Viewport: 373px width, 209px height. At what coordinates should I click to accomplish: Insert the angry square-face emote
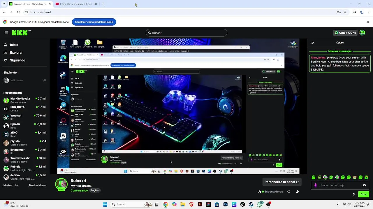pyautogui.click(x=319, y=177)
